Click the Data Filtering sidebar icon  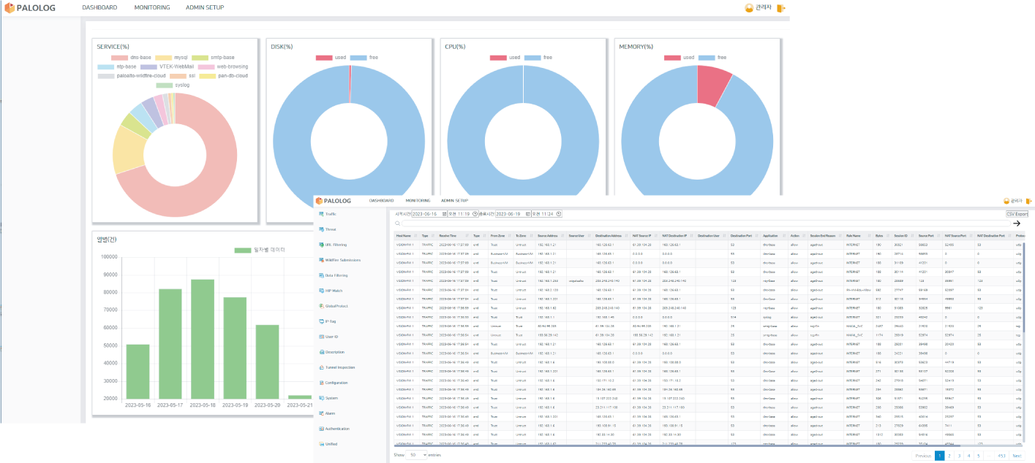tap(321, 275)
